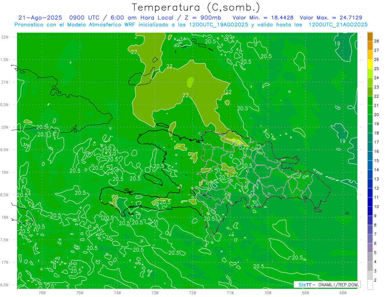Click the "68W" longitude axis label
The height and width of the screenshot is (297, 385).
pyautogui.click(x=343, y=293)
